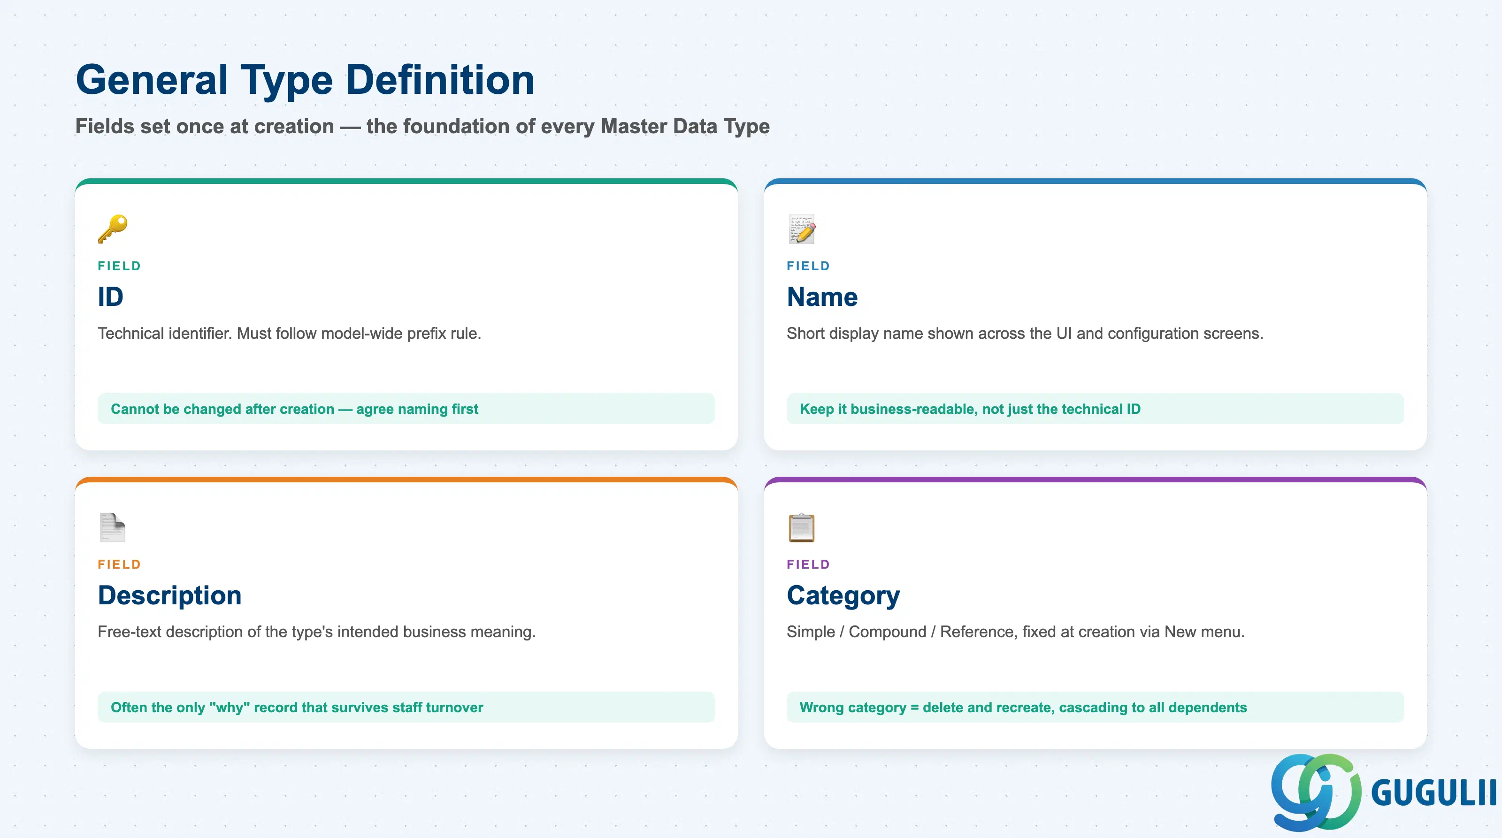Click the document page icon on the Description card
The height and width of the screenshot is (838, 1502).
[x=113, y=527]
